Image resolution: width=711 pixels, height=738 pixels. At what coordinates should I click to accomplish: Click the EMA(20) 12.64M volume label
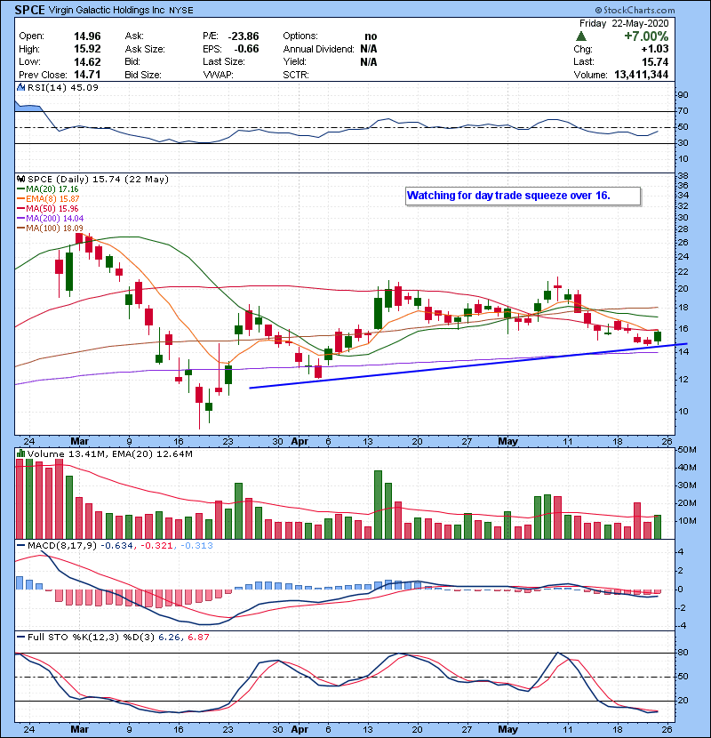click(151, 454)
